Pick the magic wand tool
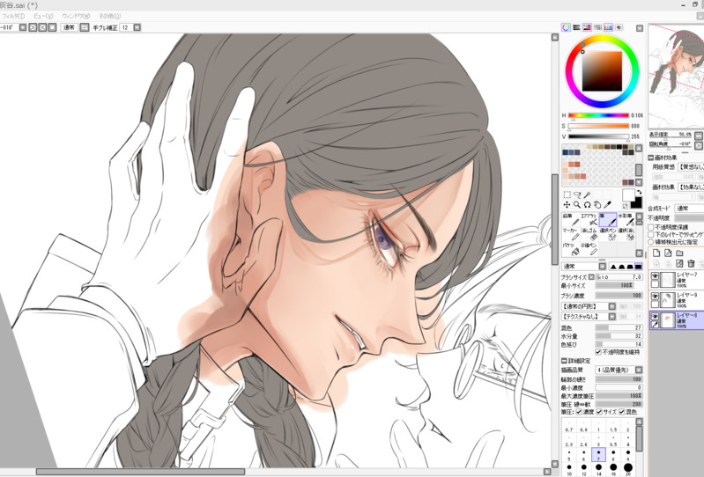704x477 pixels. click(x=587, y=194)
